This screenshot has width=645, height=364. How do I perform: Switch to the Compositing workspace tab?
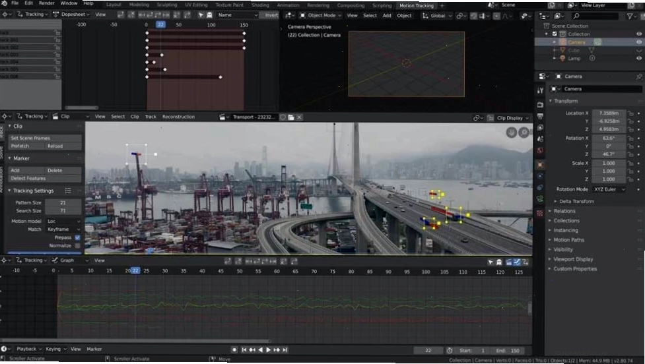(351, 5)
